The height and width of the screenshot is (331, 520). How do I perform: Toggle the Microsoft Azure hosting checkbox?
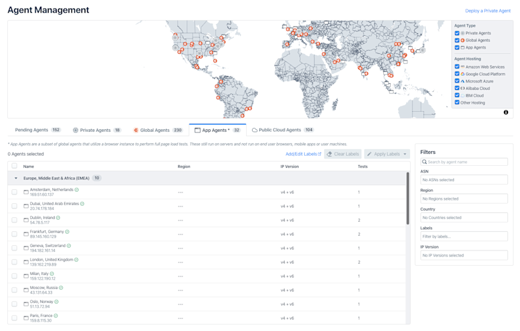pyautogui.click(x=457, y=81)
